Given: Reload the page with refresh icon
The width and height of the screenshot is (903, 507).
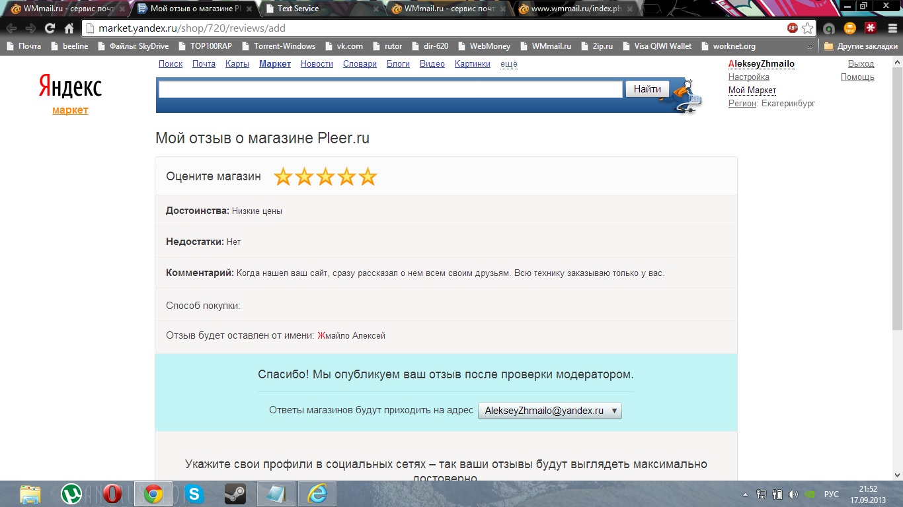Looking at the screenshot, I should [x=50, y=28].
